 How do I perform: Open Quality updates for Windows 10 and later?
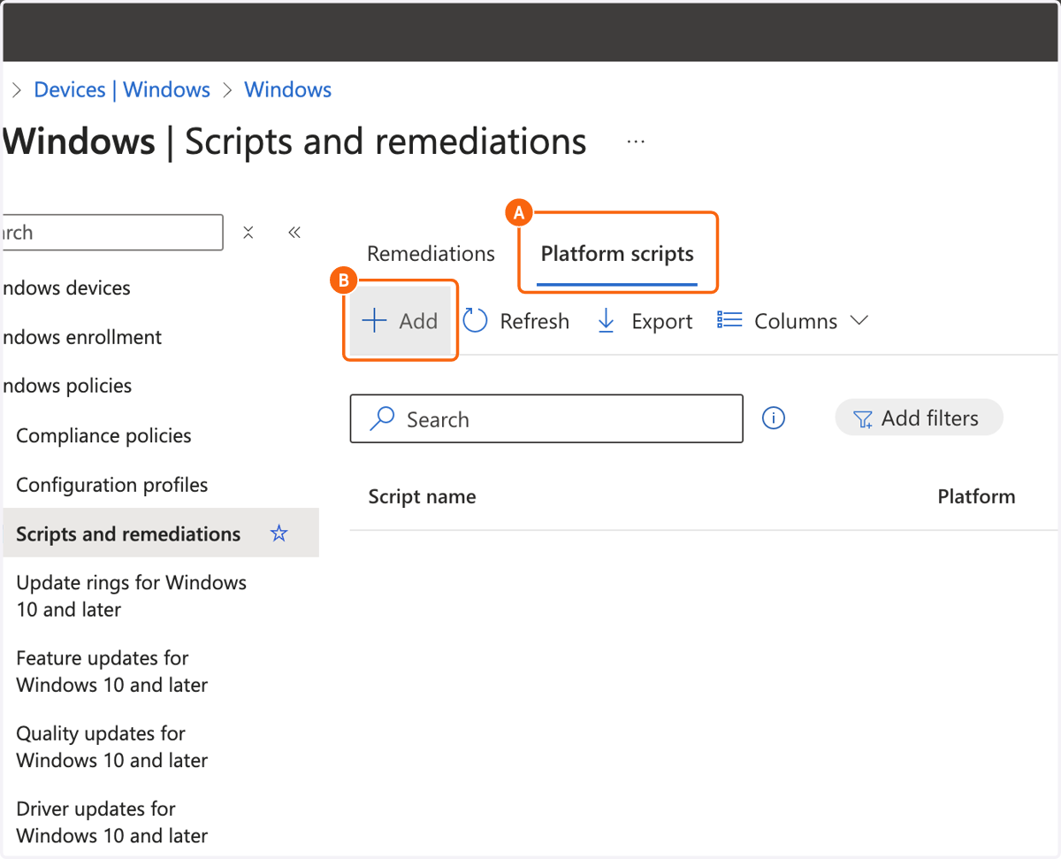click(x=112, y=747)
